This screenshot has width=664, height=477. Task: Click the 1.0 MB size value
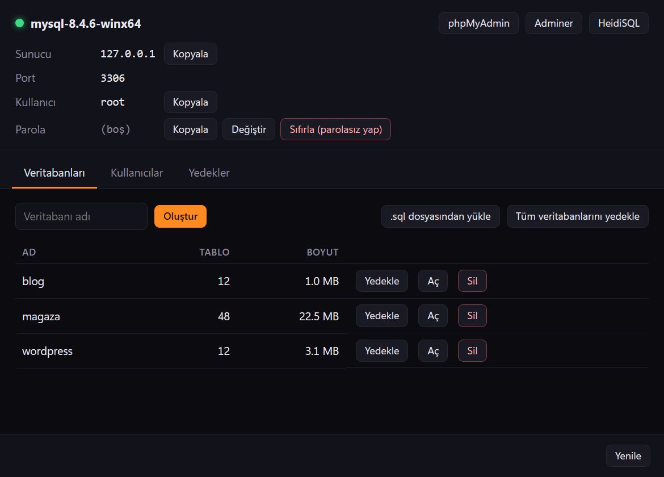(x=322, y=281)
